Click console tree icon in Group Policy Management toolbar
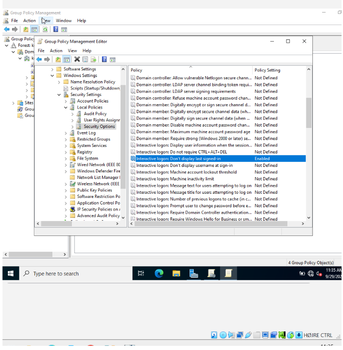This screenshot has width=343, height=350. [34, 29]
